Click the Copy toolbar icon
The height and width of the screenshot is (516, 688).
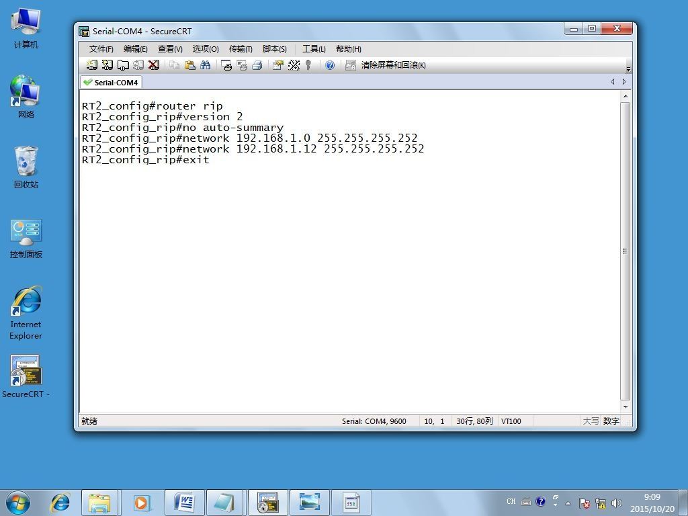pyautogui.click(x=174, y=65)
